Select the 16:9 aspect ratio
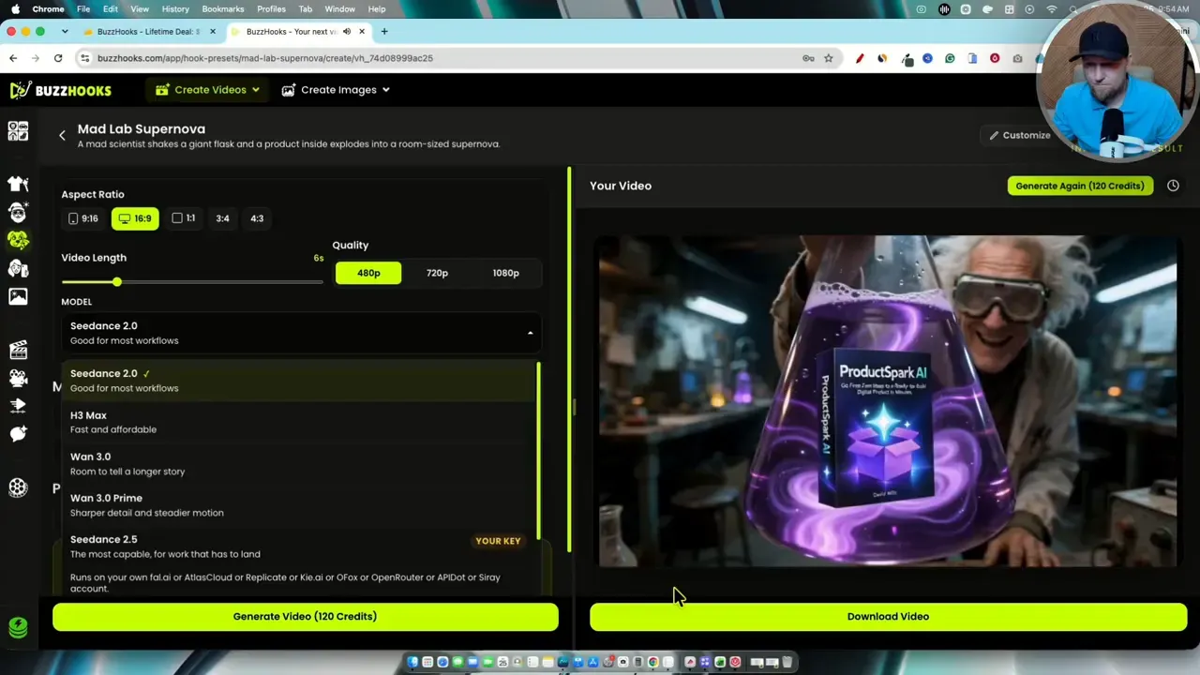This screenshot has width=1200, height=675. click(x=135, y=218)
